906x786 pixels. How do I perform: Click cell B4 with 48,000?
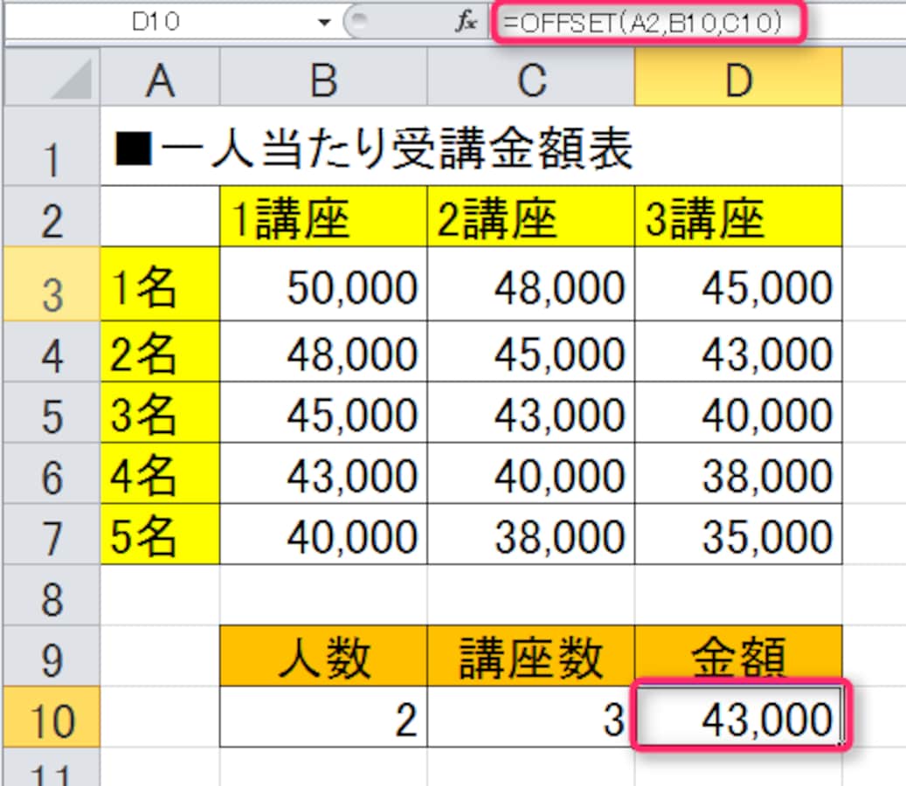[323, 351]
